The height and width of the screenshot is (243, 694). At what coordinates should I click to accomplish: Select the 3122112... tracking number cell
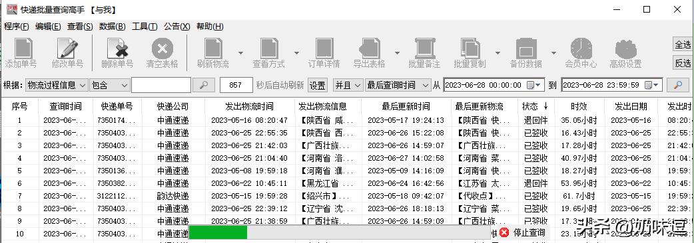pyautogui.click(x=117, y=196)
